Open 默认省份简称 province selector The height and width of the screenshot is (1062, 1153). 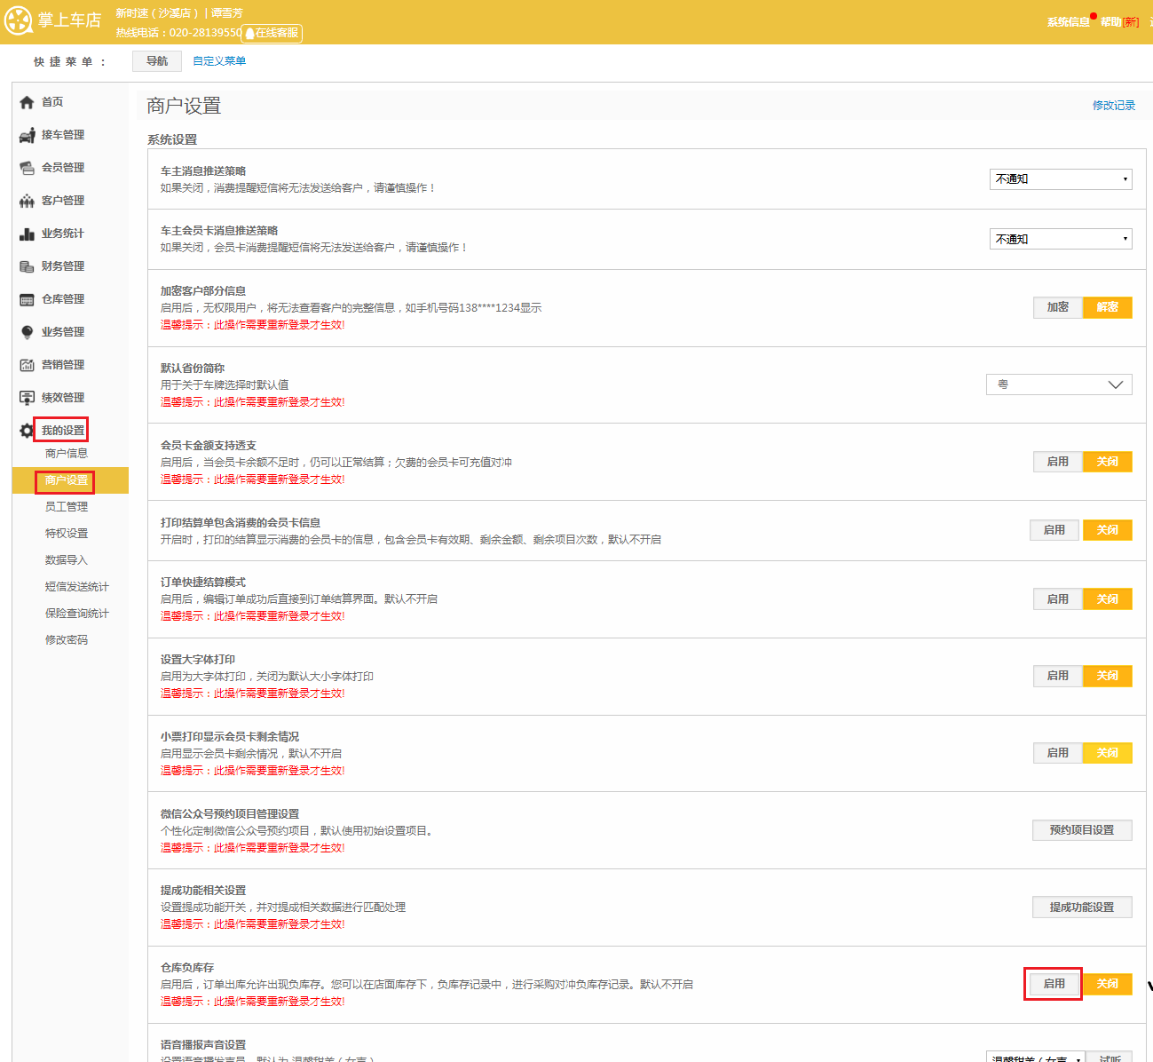tap(1059, 384)
